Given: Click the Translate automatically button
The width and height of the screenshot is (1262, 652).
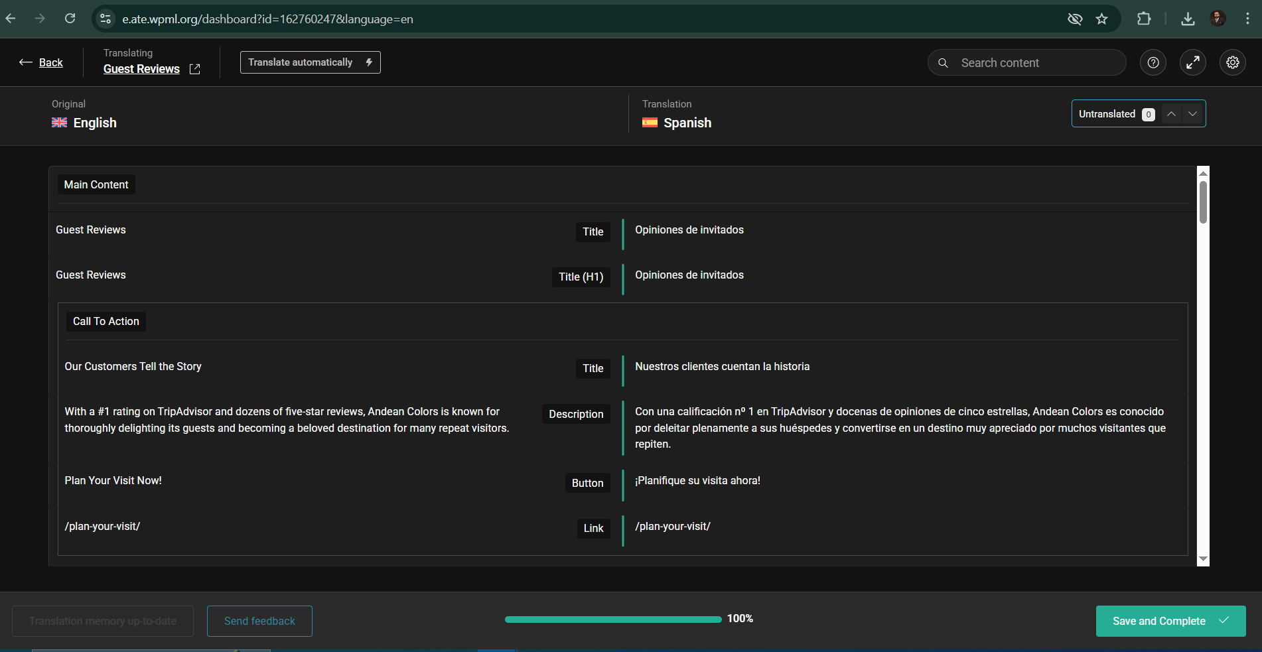Looking at the screenshot, I should [x=310, y=62].
